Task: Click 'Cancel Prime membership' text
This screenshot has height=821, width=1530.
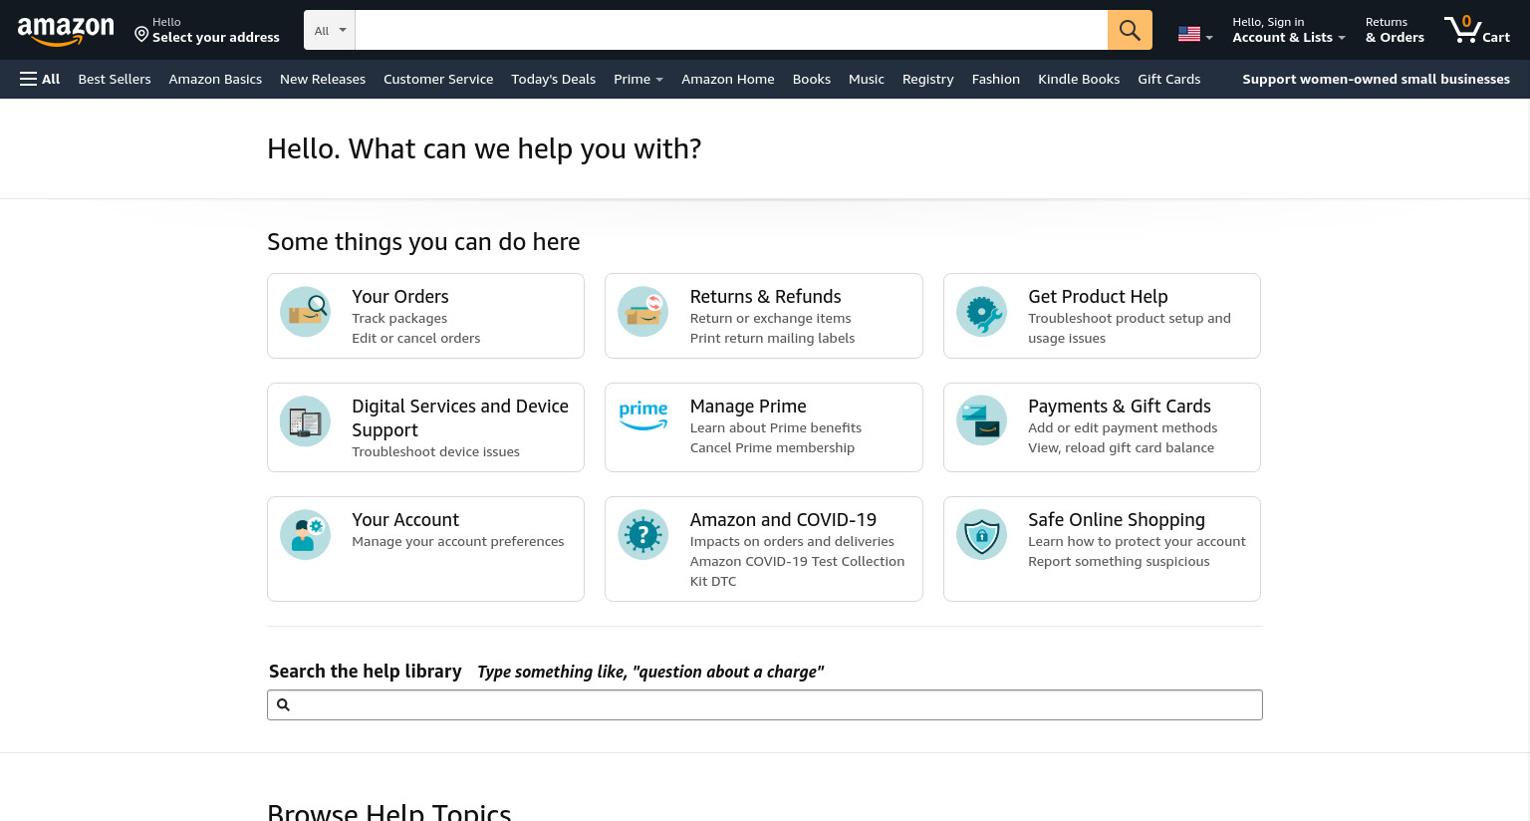Action: click(x=772, y=447)
